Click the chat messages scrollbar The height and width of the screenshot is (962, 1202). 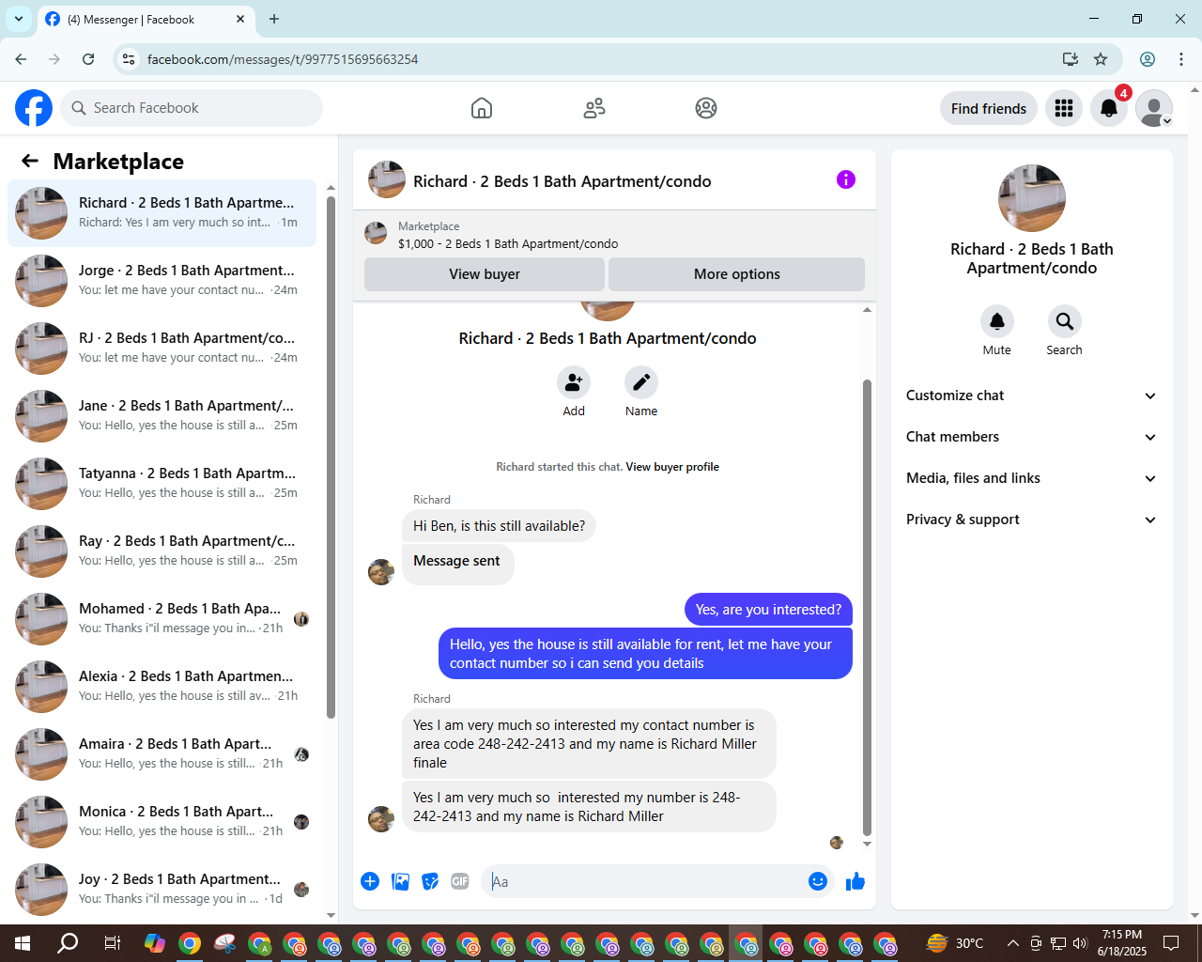(x=867, y=608)
